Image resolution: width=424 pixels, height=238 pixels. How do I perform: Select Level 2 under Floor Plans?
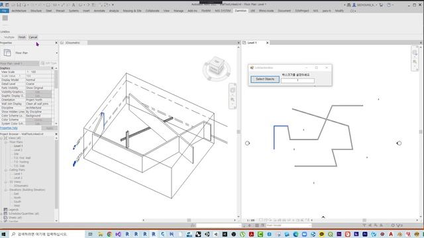click(x=18, y=150)
